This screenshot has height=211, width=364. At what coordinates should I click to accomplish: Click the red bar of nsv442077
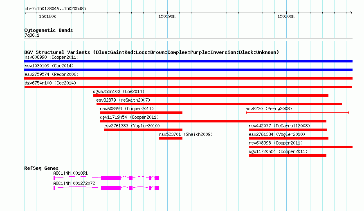pyautogui.click(x=288, y=130)
